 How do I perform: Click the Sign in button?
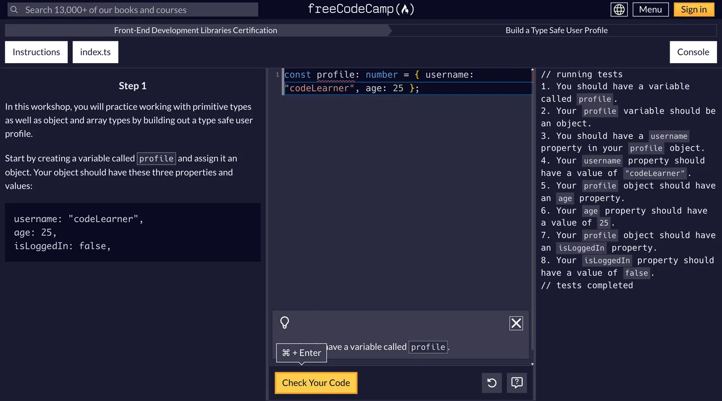click(x=694, y=10)
